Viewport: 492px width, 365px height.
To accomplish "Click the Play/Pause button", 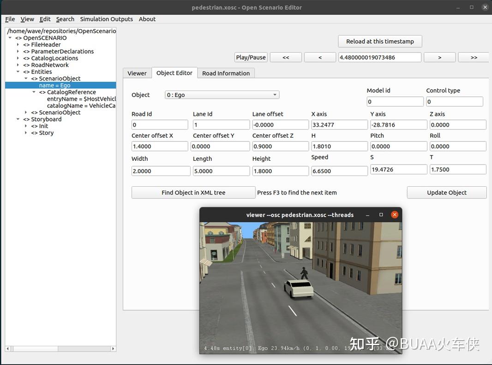I will [x=251, y=57].
